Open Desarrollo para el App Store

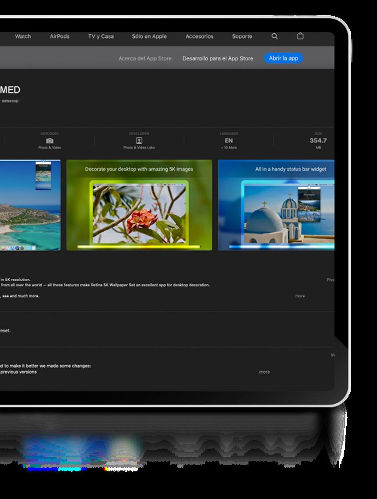coord(218,58)
